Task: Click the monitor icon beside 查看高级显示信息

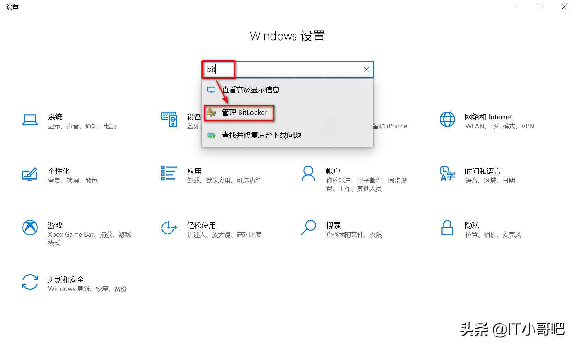Action: pyautogui.click(x=211, y=90)
